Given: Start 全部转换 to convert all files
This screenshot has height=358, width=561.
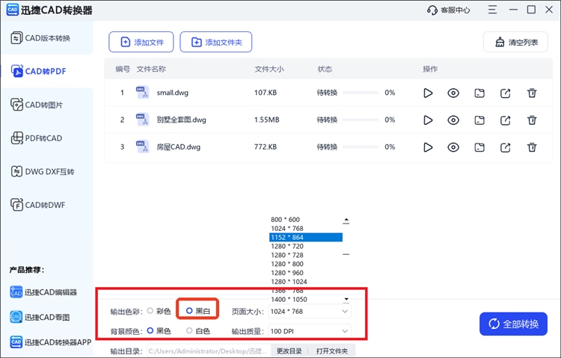Looking at the screenshot, I should [x=513, y=324].
